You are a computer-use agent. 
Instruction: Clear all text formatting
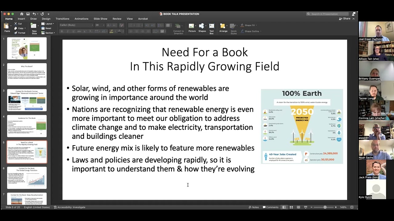pyautogui.click(x=122, y=25)
